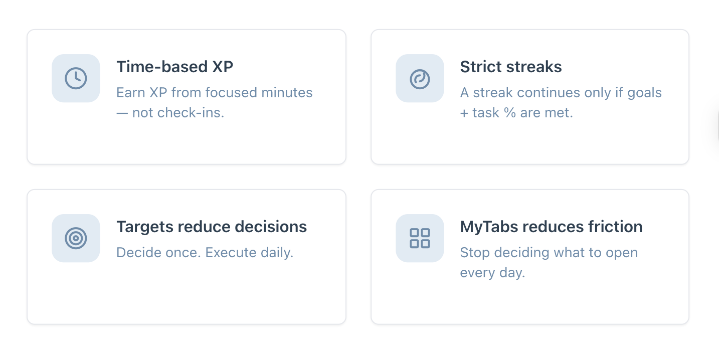Select the Targets reduce decisions heading
Screen dimensions: 719x357
tap(212, 227)
